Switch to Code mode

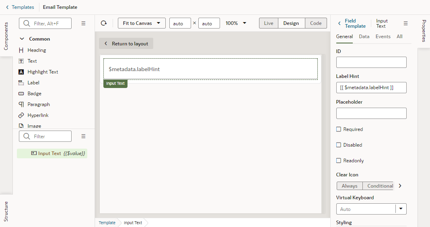316,23
